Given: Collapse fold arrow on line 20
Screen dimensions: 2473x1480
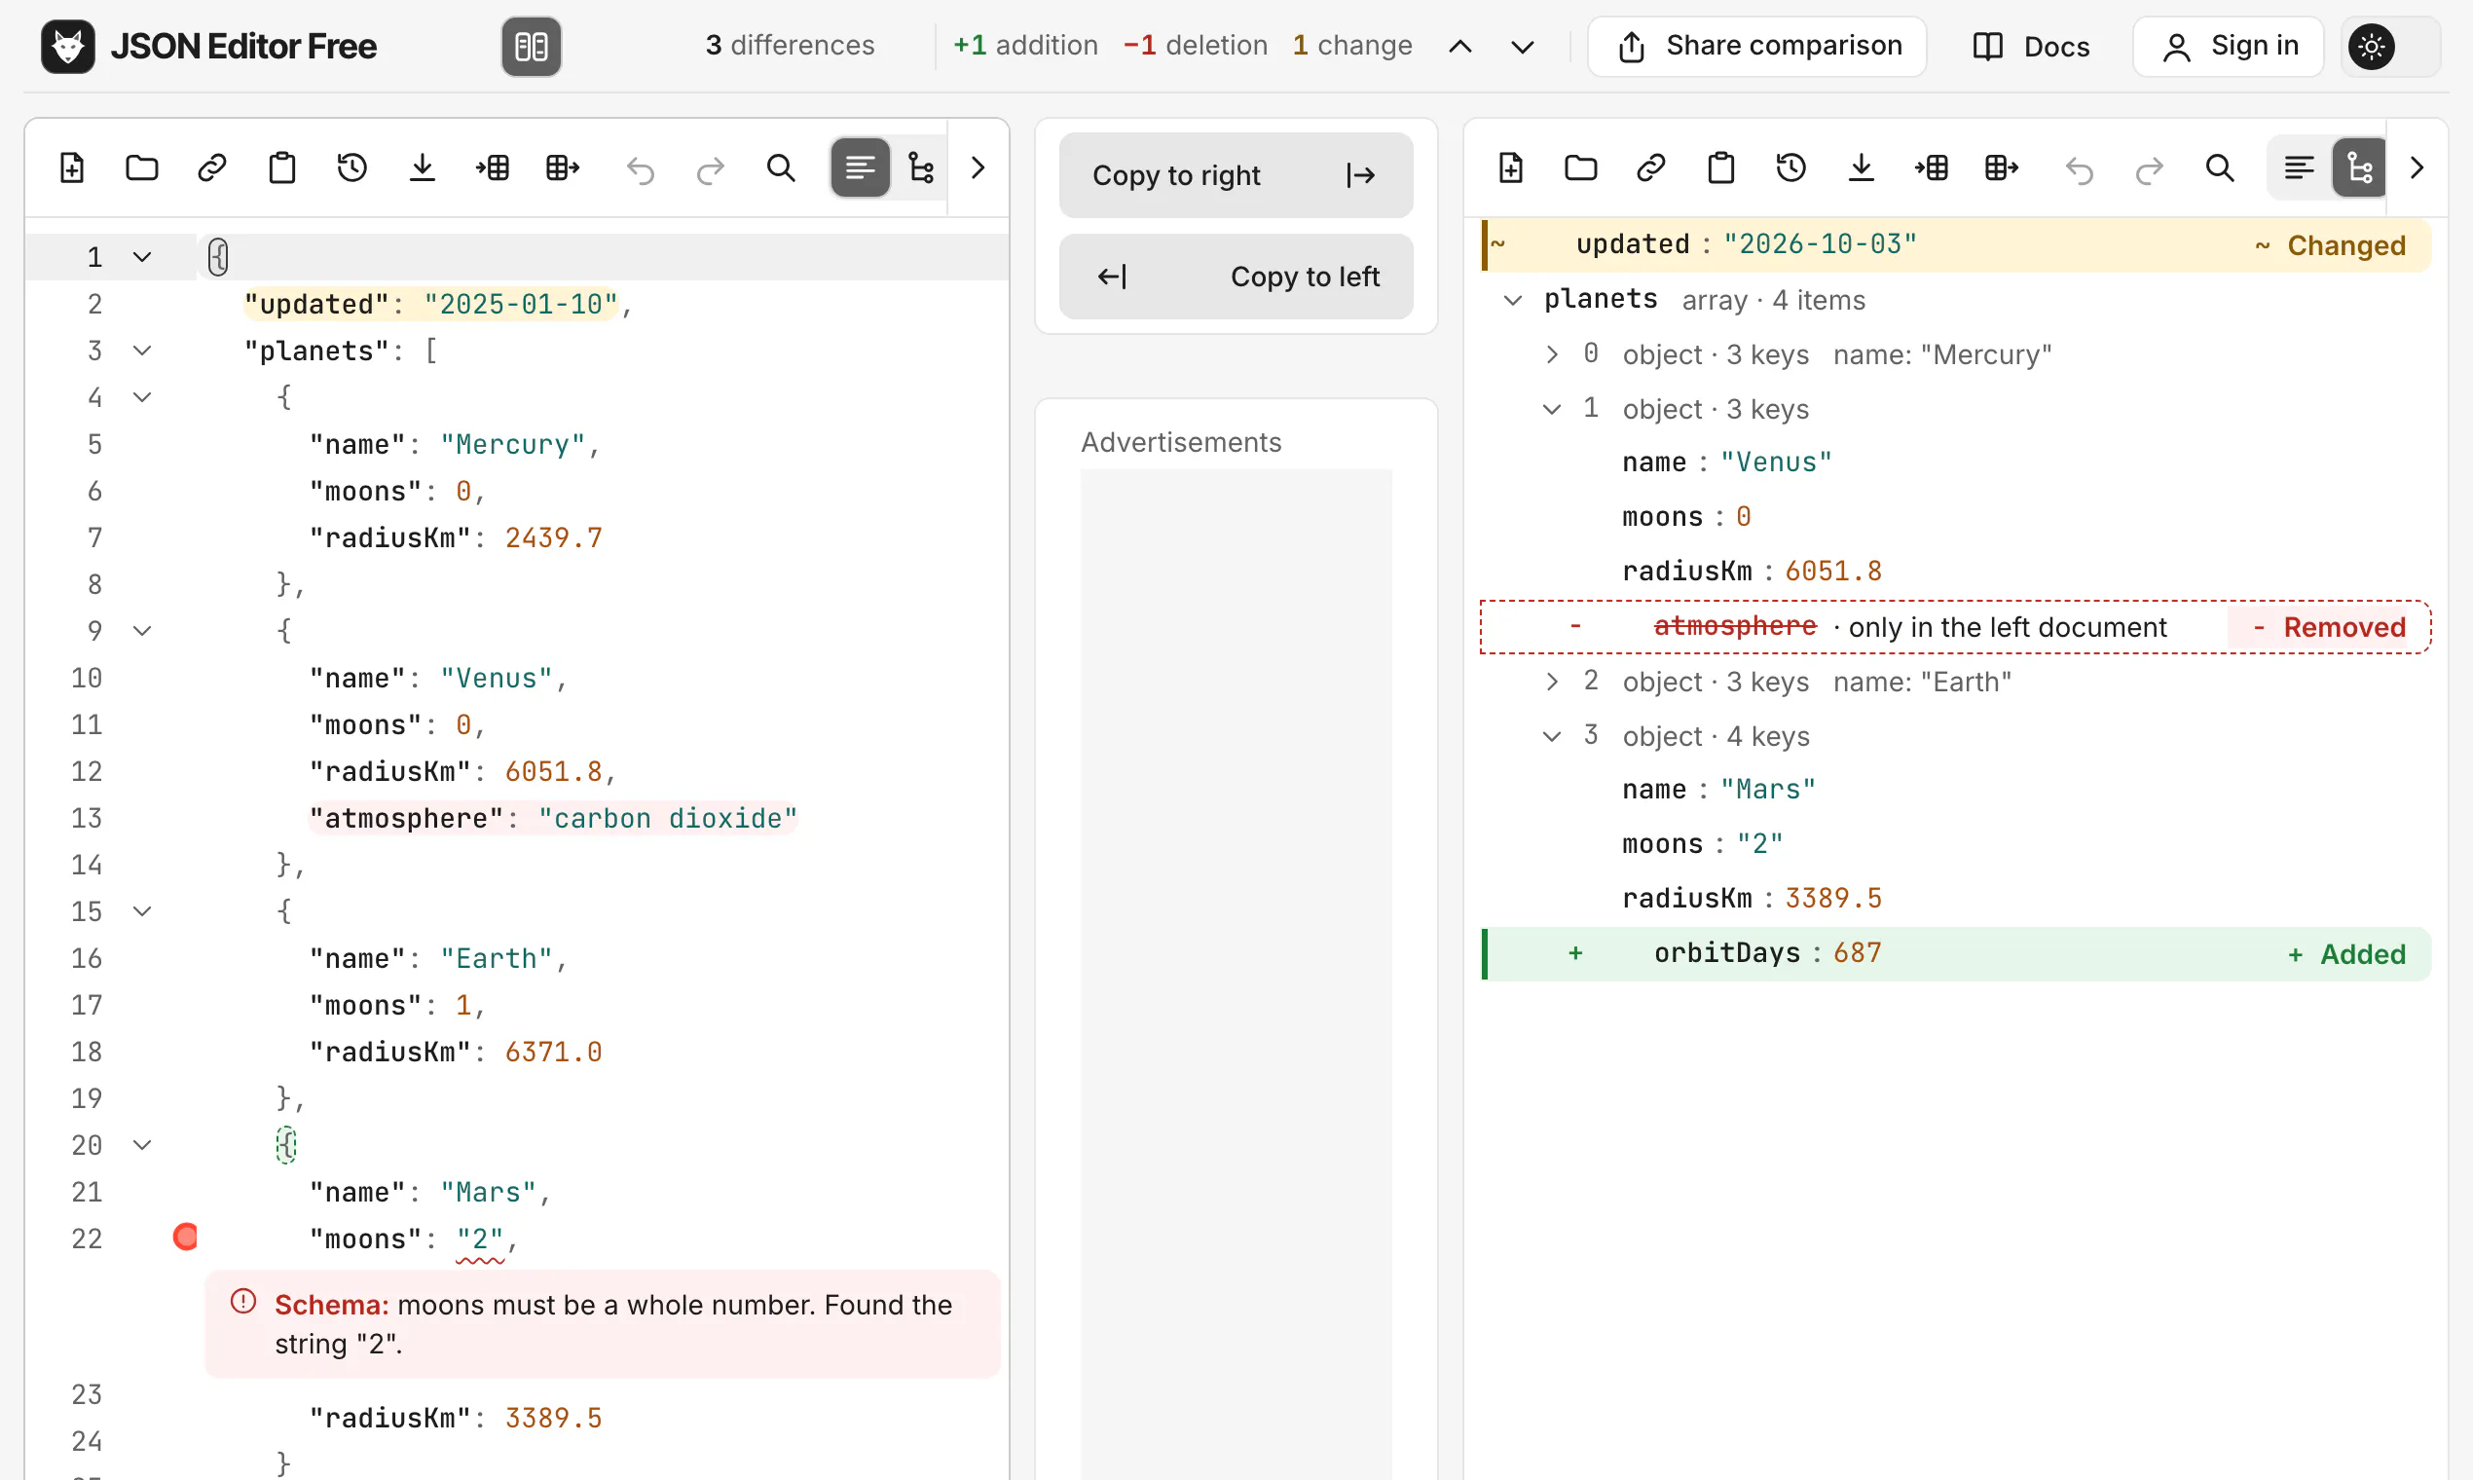Looking at the screenshot, I should [x=142, y=1145].
